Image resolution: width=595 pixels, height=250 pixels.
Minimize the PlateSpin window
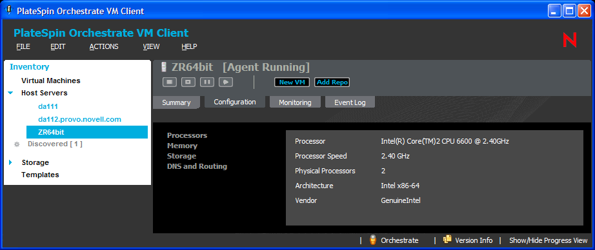(555, 11)
